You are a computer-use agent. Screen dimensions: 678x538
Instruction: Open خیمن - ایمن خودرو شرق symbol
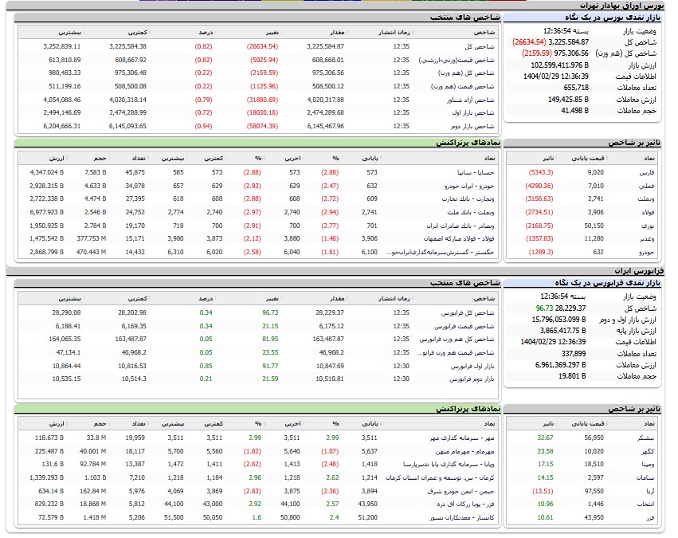click(460, 491)
